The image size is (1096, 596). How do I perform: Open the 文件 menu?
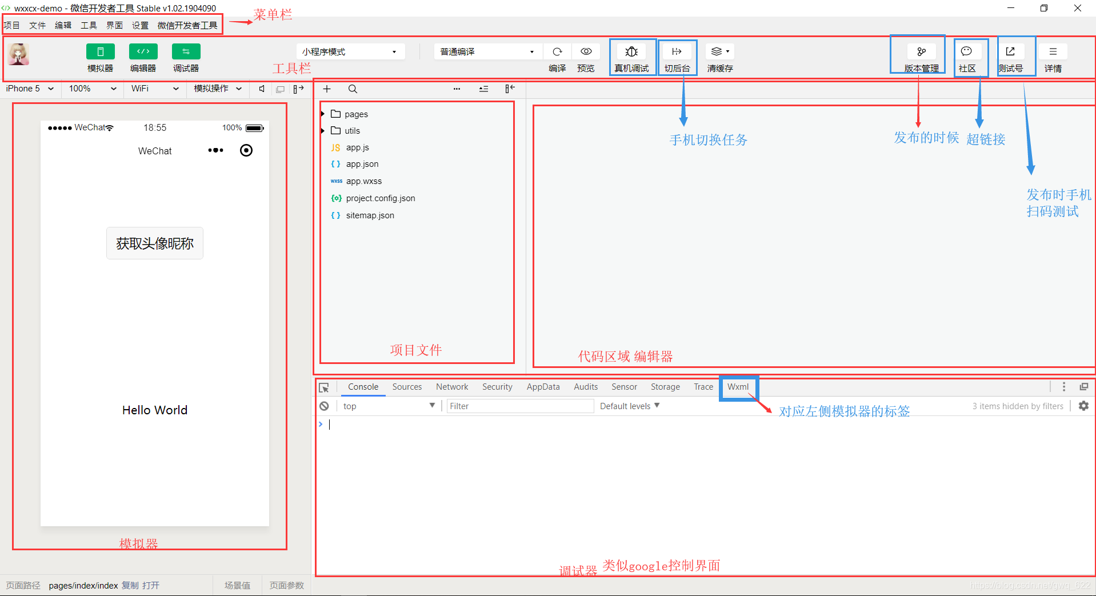(x=38, y=25)
